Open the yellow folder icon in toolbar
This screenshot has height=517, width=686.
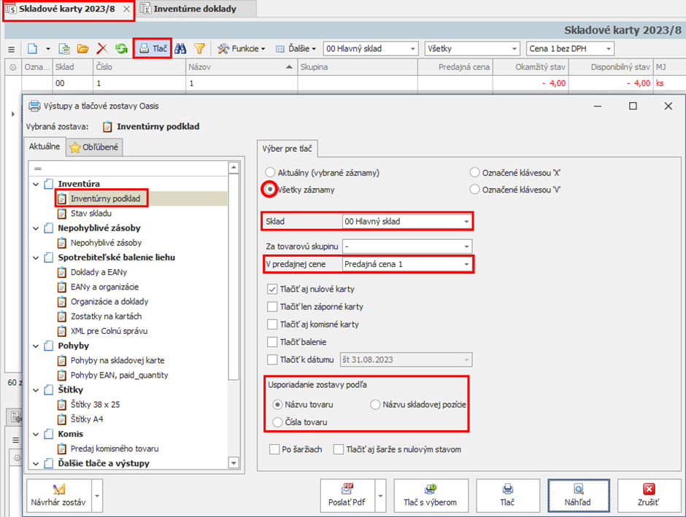pos(83,49)
